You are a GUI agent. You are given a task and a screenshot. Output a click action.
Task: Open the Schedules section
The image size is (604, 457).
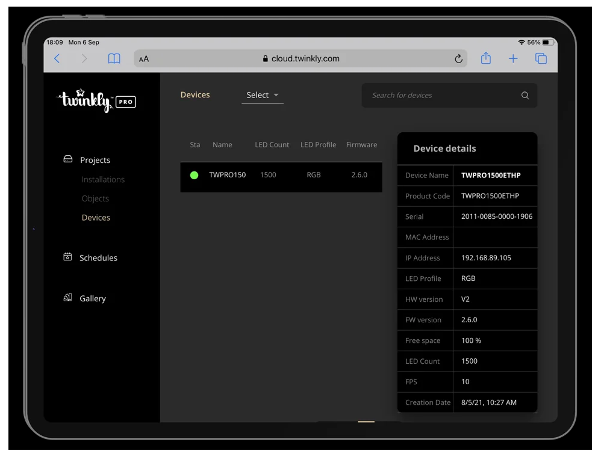[x=98, y=258]
